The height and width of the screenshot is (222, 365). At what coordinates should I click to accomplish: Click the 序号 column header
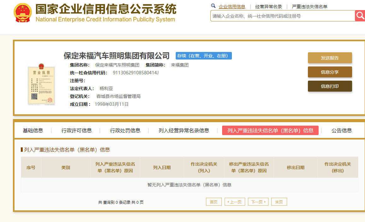click(x=31, y=168)
